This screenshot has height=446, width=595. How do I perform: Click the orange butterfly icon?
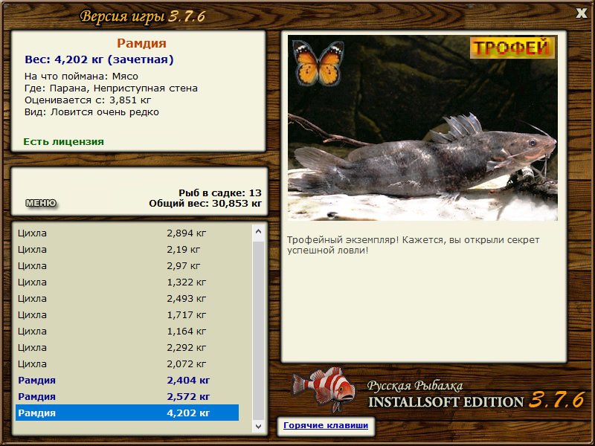tap(318, 63)
